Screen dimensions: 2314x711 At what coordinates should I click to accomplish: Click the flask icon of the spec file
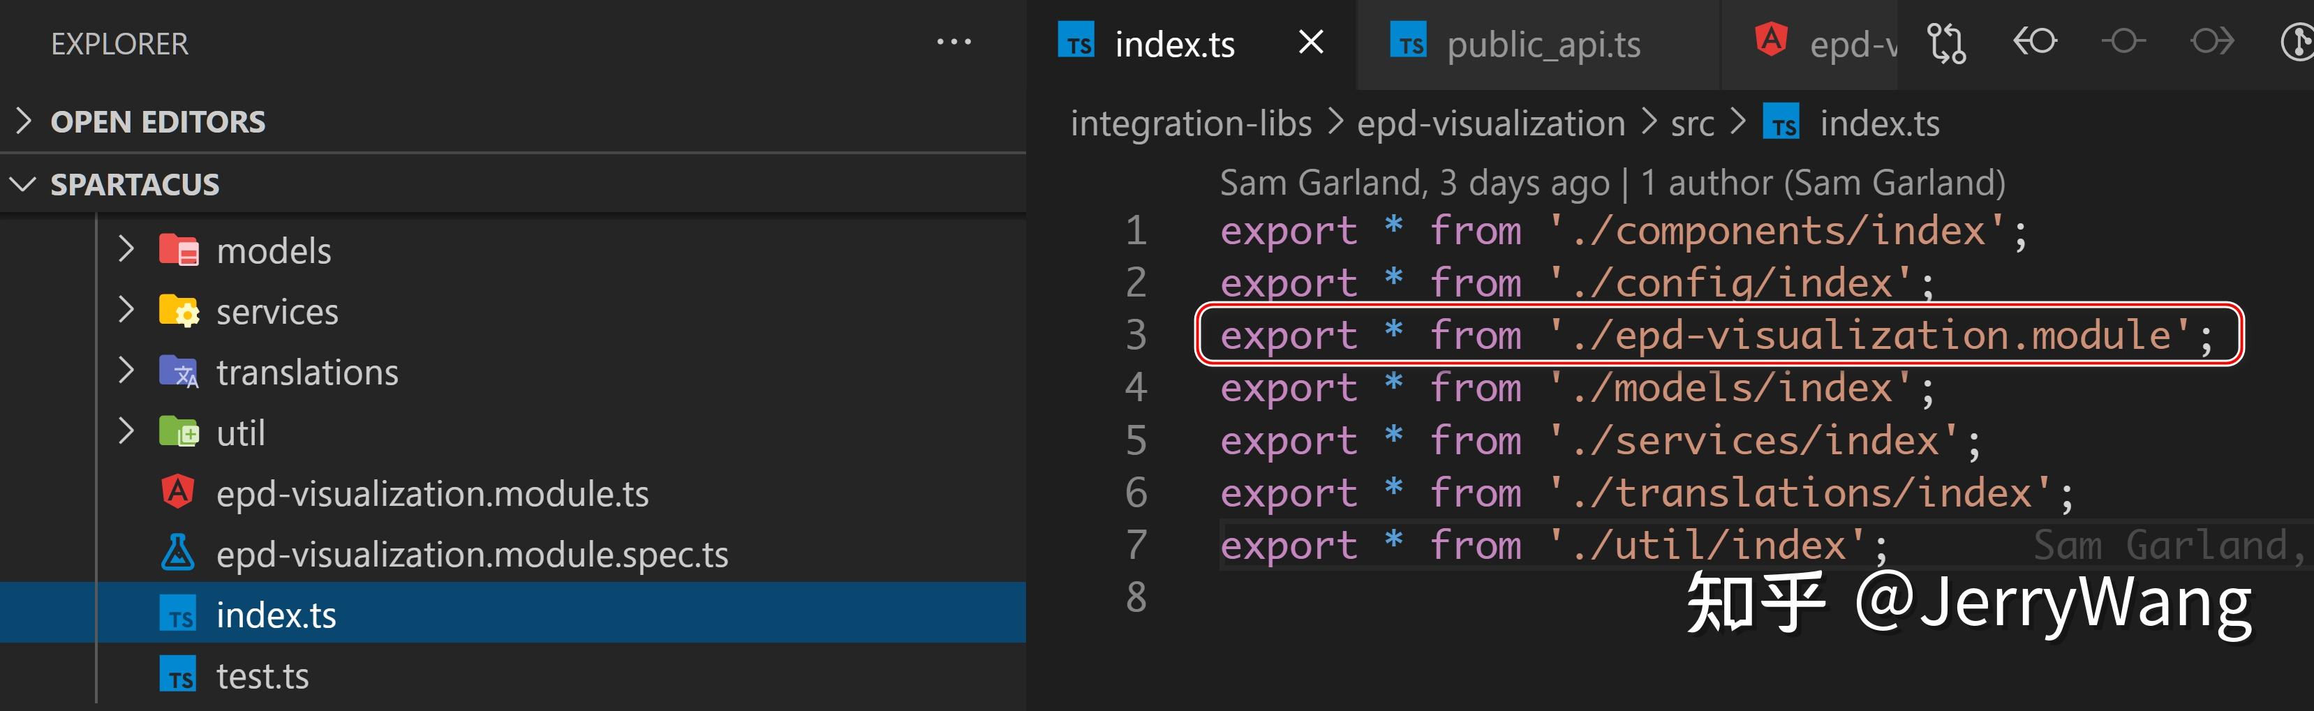[178, 553]
